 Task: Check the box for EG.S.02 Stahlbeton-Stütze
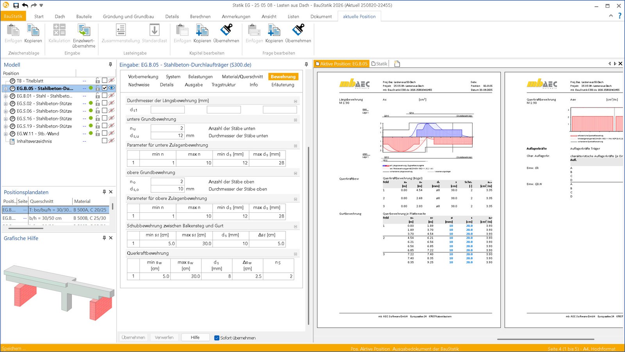coord(104,103)
